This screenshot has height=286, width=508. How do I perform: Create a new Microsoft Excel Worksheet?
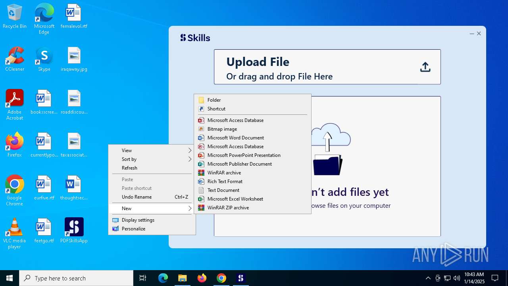pyautogui.click(x=252, y=199)
